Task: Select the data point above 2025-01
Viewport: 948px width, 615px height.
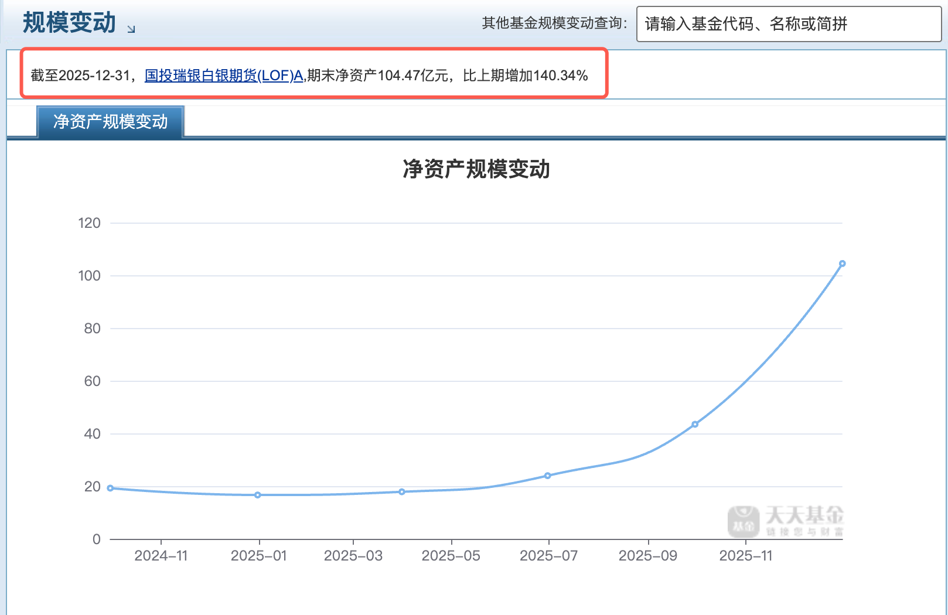Action: (x=258, y=495)
